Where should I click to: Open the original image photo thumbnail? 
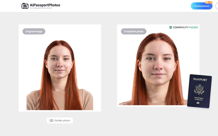pos(60,68)
